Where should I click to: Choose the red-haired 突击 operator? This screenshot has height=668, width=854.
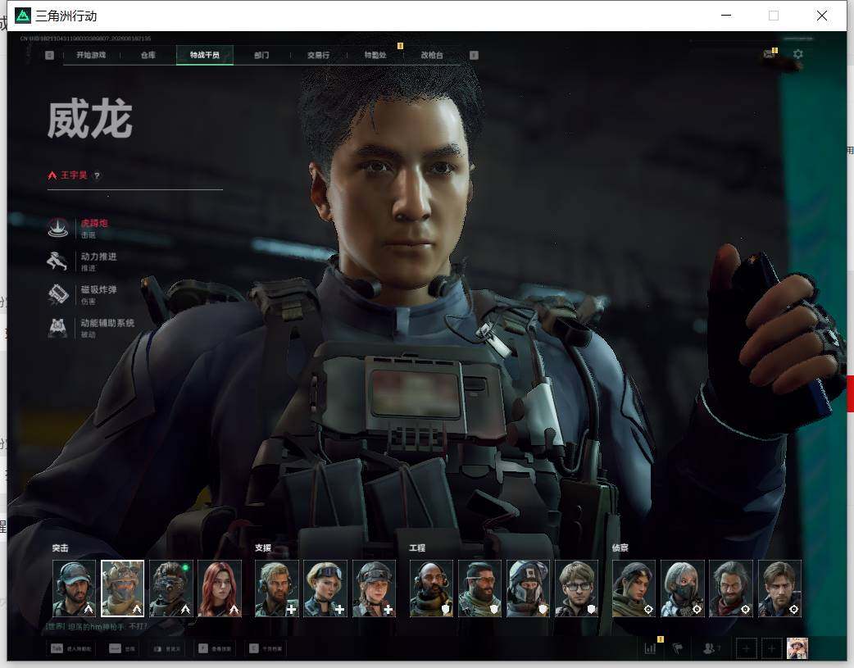[x=220, y=588]
